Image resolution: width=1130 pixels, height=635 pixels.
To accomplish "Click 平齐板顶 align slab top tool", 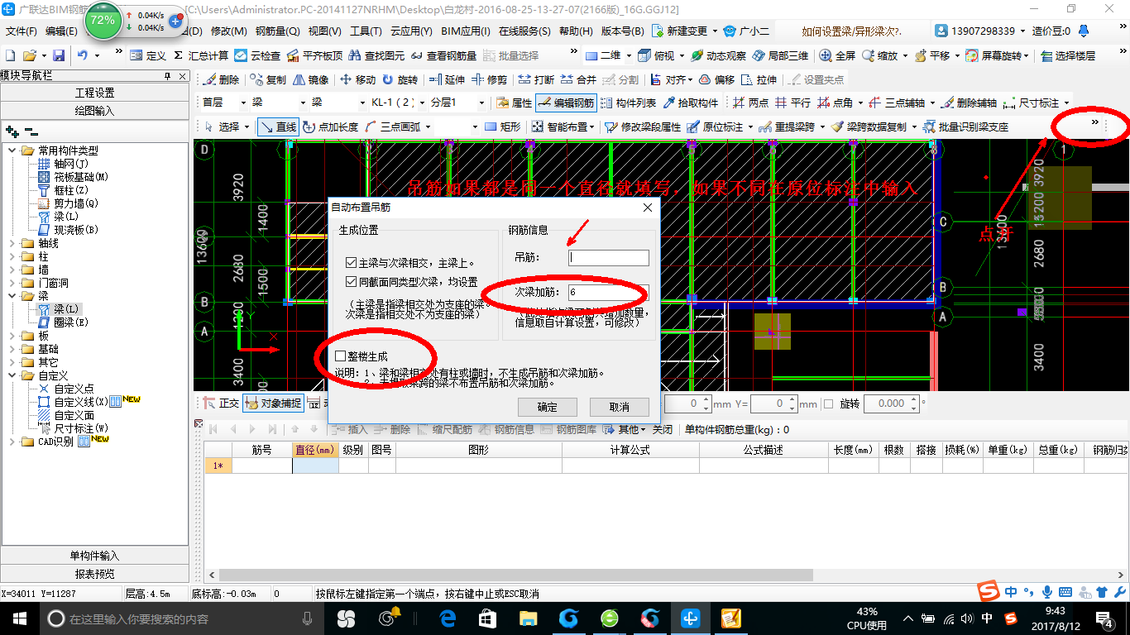I will tap(314, 55).
